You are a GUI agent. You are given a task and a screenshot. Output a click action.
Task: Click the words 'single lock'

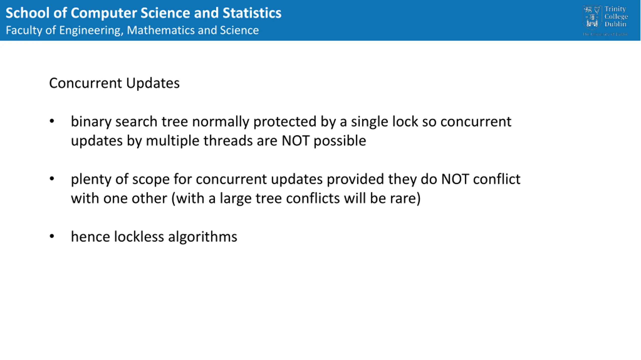[x=384, y=122]
